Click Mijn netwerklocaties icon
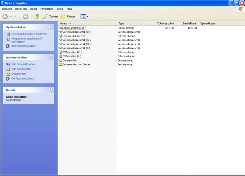This screenshot has height=176, width=245. pos(8,64)
